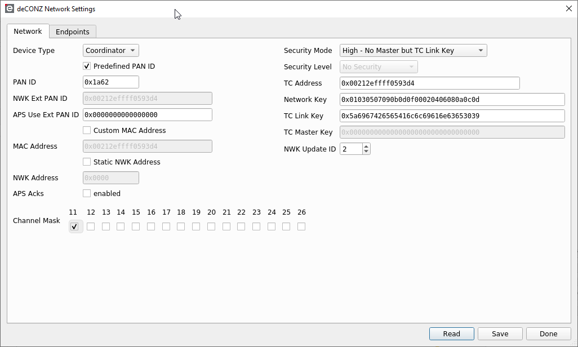Image resolution: width=578 pixels, height=347 pixels.
Task: Enable the Custom MAC Address checkbox
Action: 87,131
